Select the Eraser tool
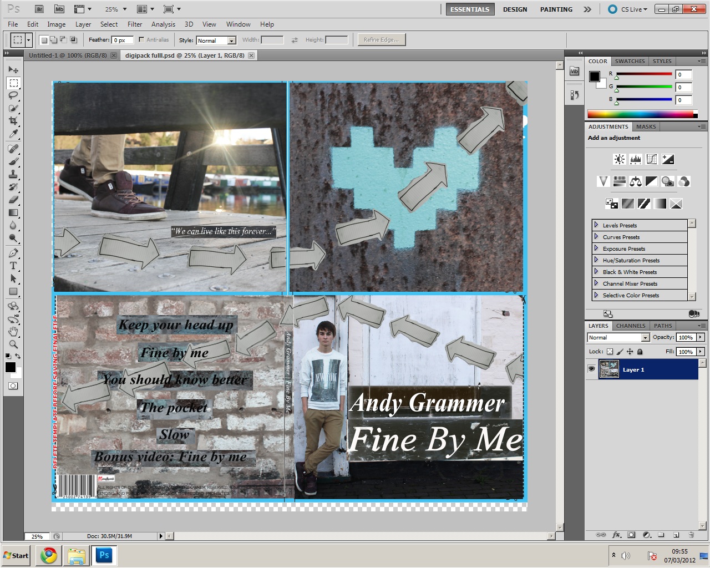710x568 pixels. 13,200
